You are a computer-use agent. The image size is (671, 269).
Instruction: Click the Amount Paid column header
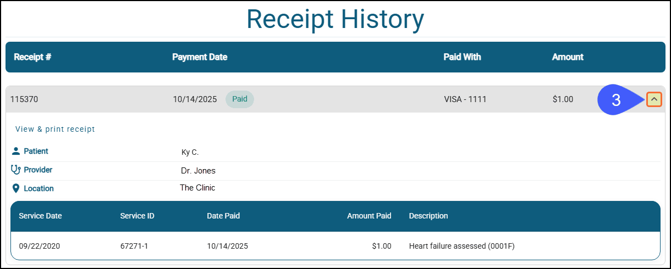point(369,216)
